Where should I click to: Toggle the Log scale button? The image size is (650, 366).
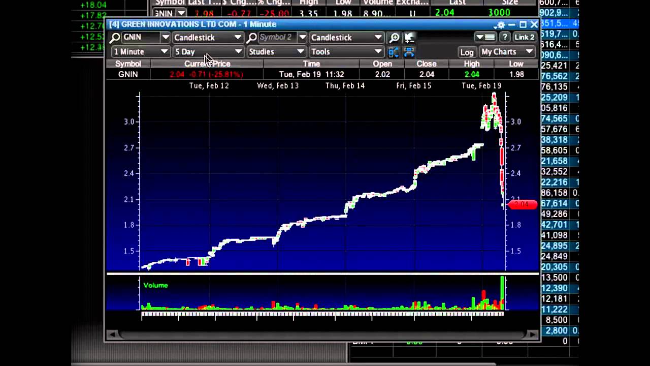tap(467, 52)
